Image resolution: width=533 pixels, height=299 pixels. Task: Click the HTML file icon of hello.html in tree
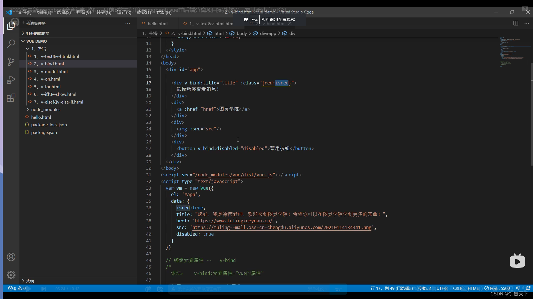pyautogui.click(x=27, y=117)
